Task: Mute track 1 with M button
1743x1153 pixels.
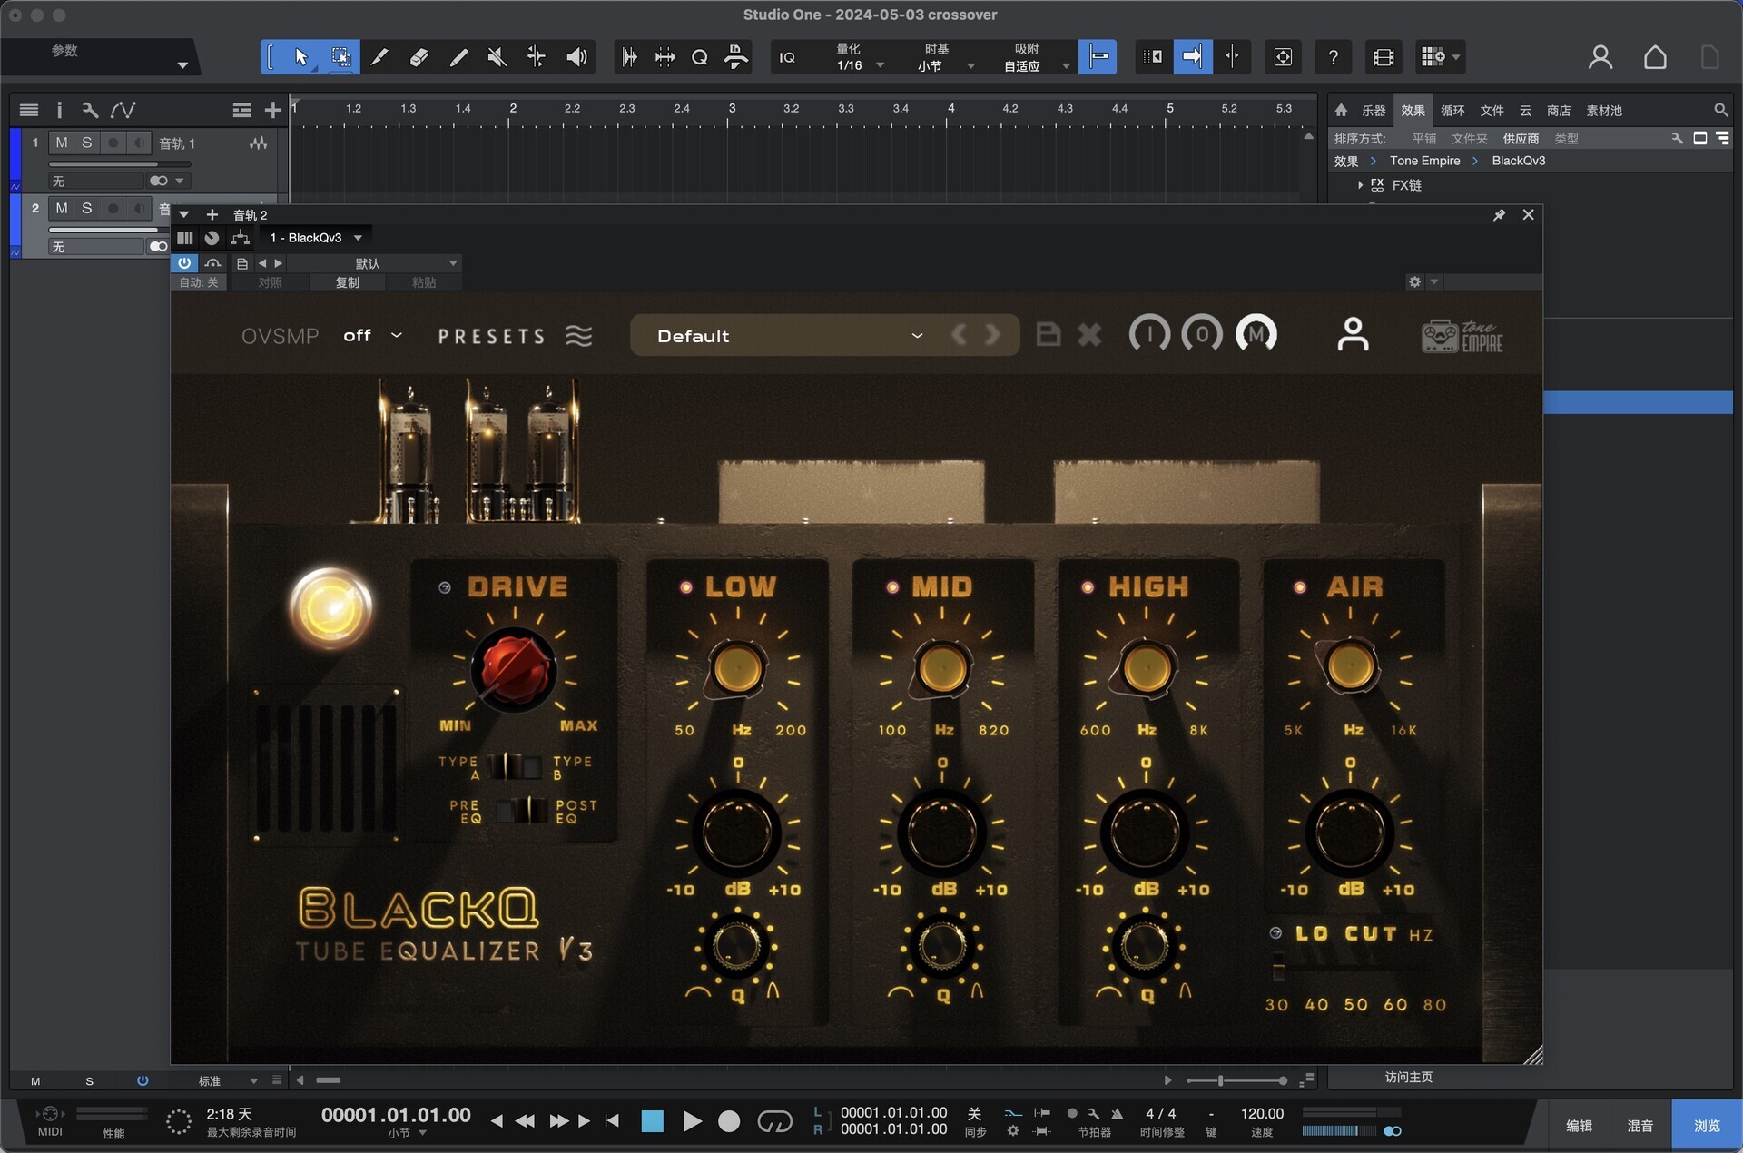Action: [x=61, y=143]
